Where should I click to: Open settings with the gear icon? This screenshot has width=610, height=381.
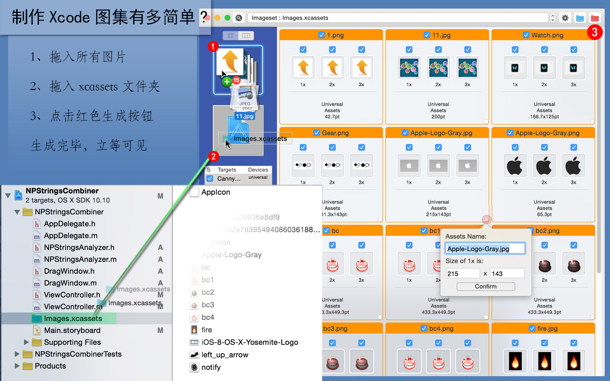(x=565, y=18)
